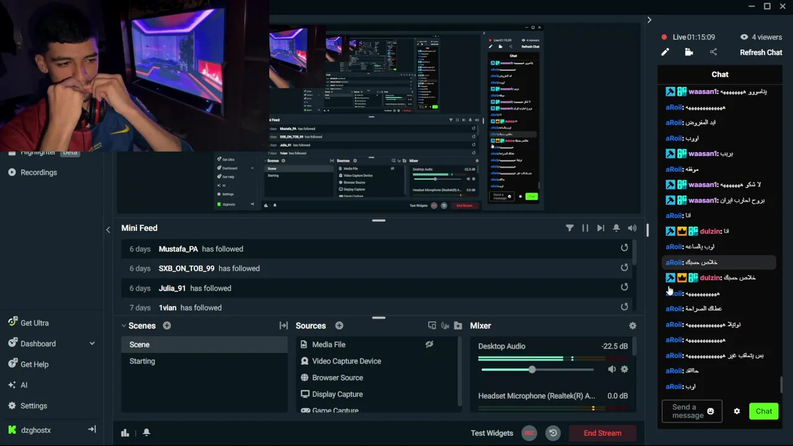The image size is (793, 446).
Task: Open Mixer advanced audio settings gear
Action: click(x=632, y=326)
